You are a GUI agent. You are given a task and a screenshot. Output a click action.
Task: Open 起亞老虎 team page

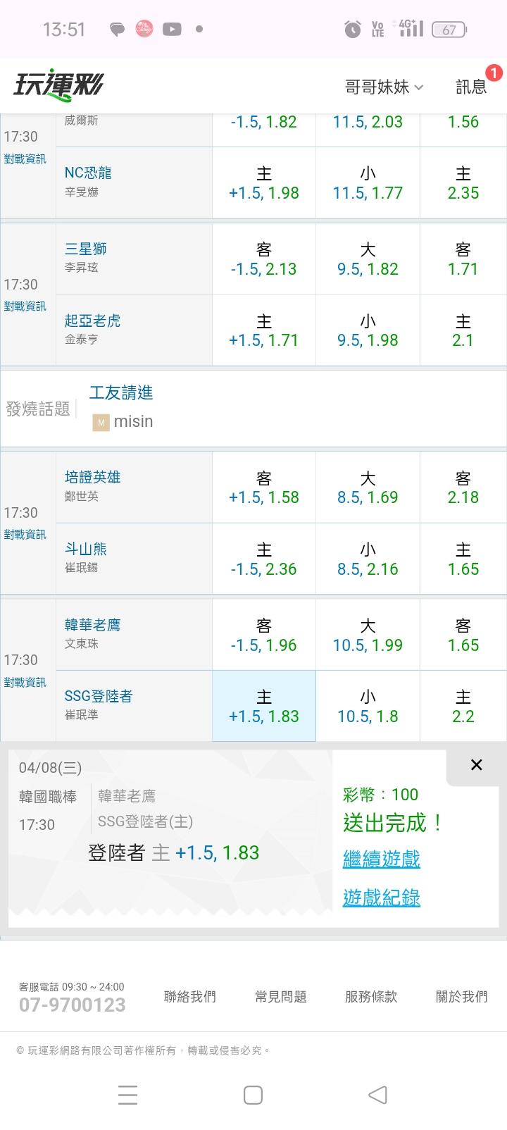pyautogui.click(x=92, y=321)
